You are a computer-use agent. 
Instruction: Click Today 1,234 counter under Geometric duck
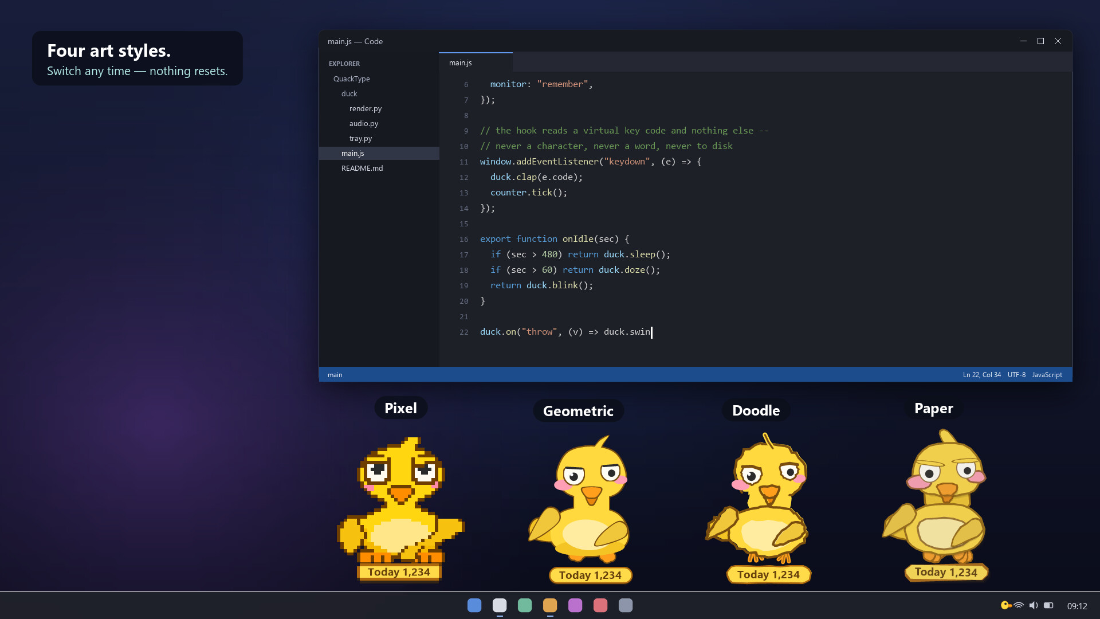[x=590, y=575]
